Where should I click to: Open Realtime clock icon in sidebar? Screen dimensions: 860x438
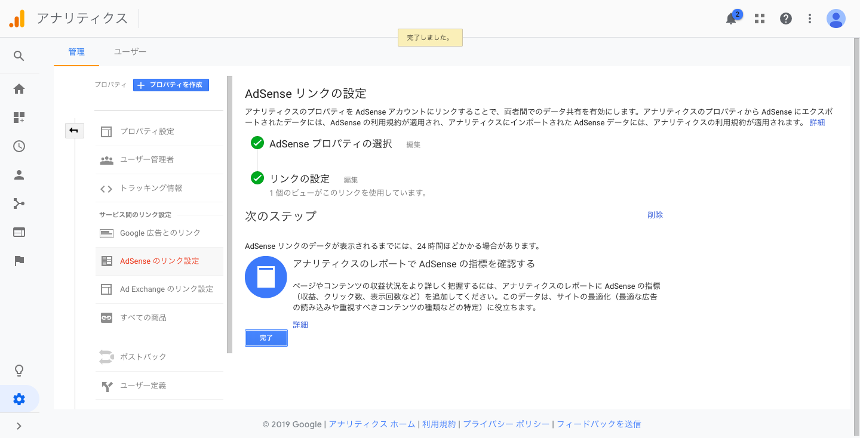click(x=19, y=146)
